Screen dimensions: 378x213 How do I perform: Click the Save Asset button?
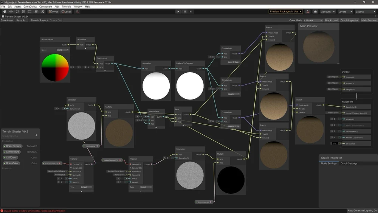(x=7, y=20)
